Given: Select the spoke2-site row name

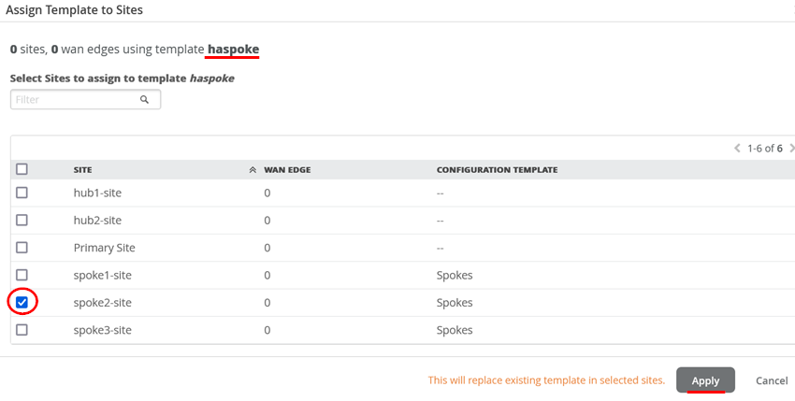Looking at the screenshot, I should (x=102, y=303).
